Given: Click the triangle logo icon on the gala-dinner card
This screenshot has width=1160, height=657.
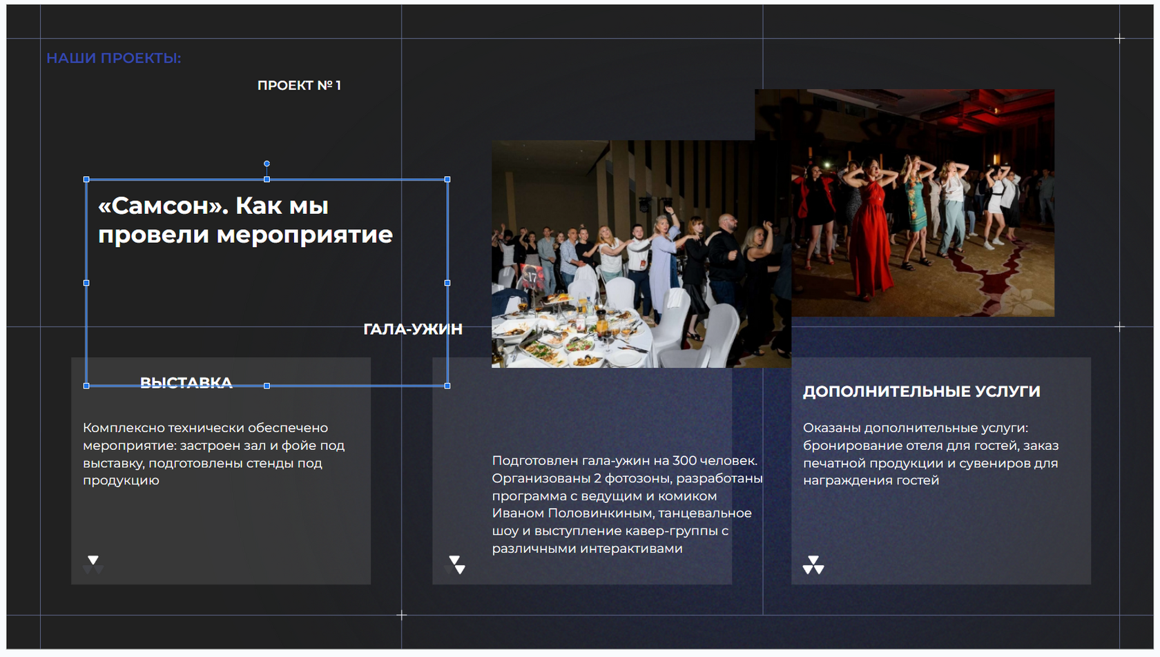Looking at the screenshot, I should point(456,564).
